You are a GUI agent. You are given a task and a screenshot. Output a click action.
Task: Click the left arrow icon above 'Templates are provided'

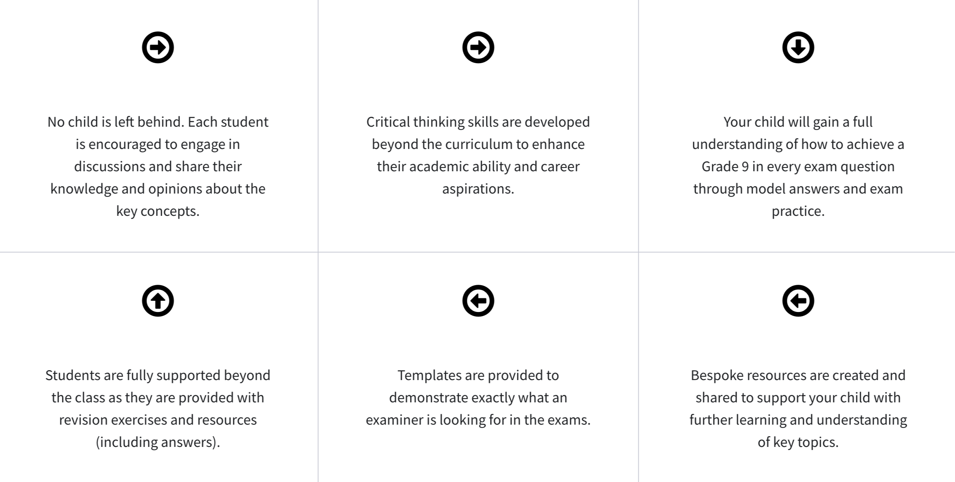click(478, 301)
